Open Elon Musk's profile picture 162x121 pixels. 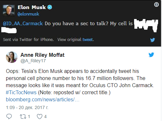pyautogui.click(x=9, y=10)
